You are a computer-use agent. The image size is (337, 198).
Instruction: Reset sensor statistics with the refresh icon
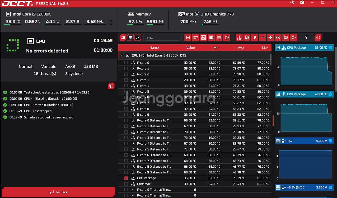[x=318, y=37]
